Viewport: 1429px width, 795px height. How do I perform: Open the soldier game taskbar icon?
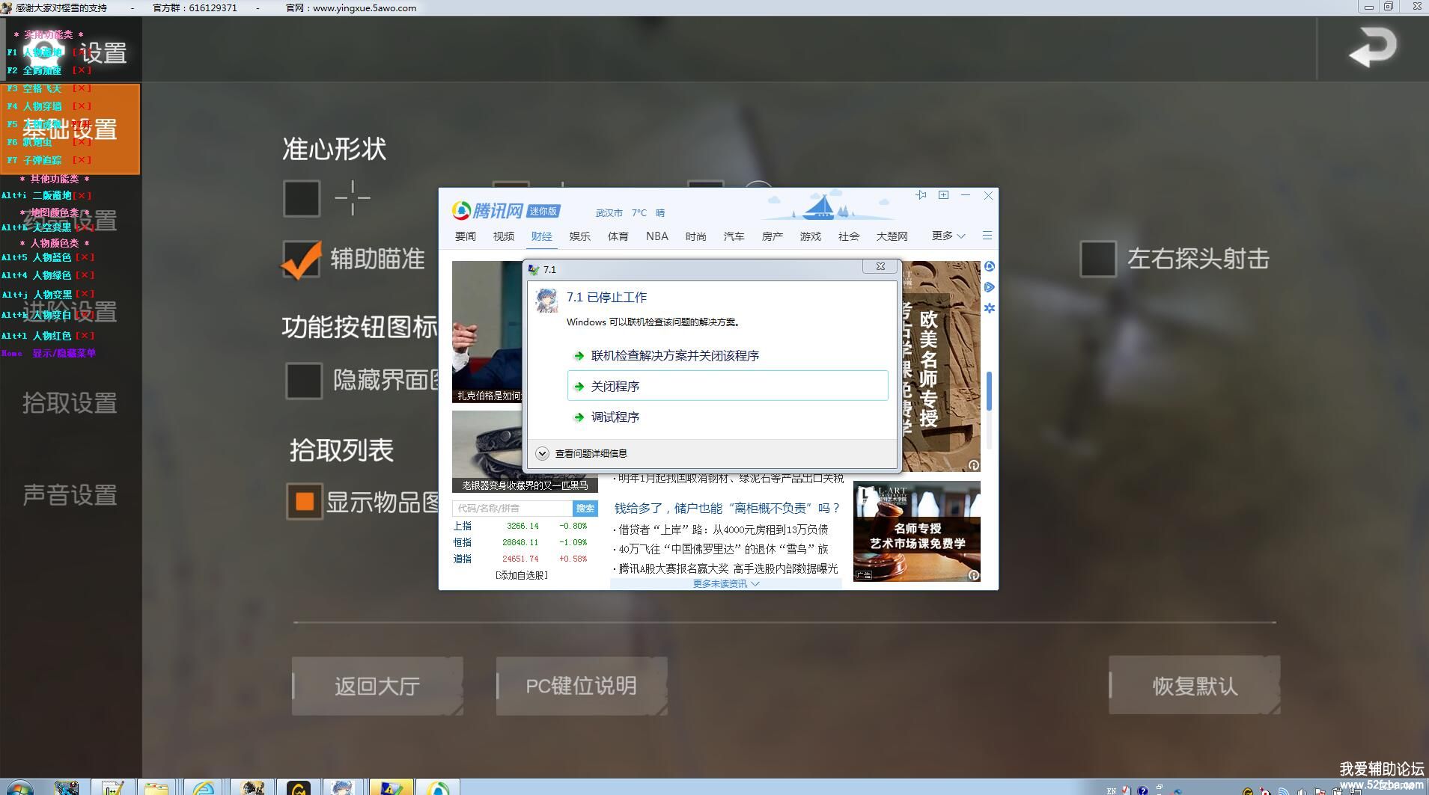(x=252, y=788)
